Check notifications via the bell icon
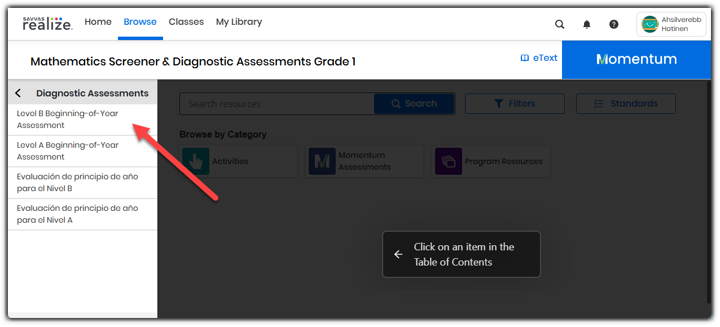720x327 pixels. point(586,24)
